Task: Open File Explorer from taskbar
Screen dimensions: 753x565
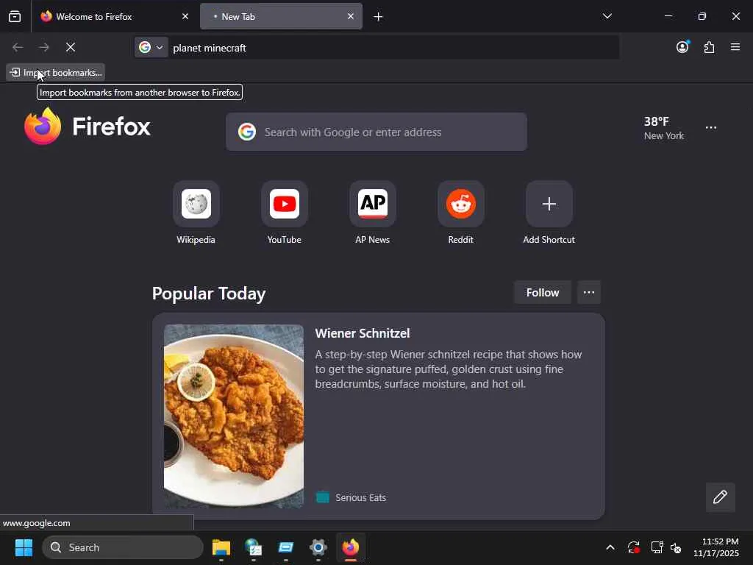Action: point(221,547)
